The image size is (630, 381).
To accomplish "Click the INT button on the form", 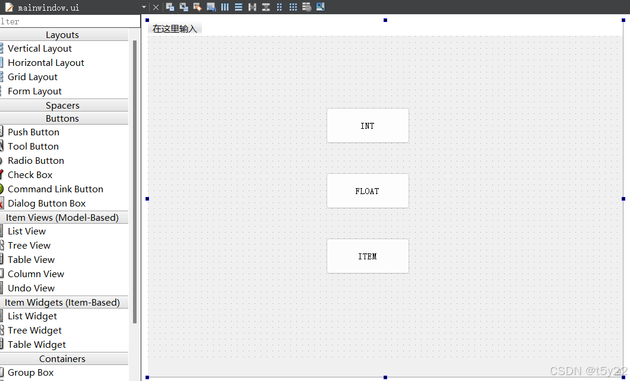I will pos(368,126).
